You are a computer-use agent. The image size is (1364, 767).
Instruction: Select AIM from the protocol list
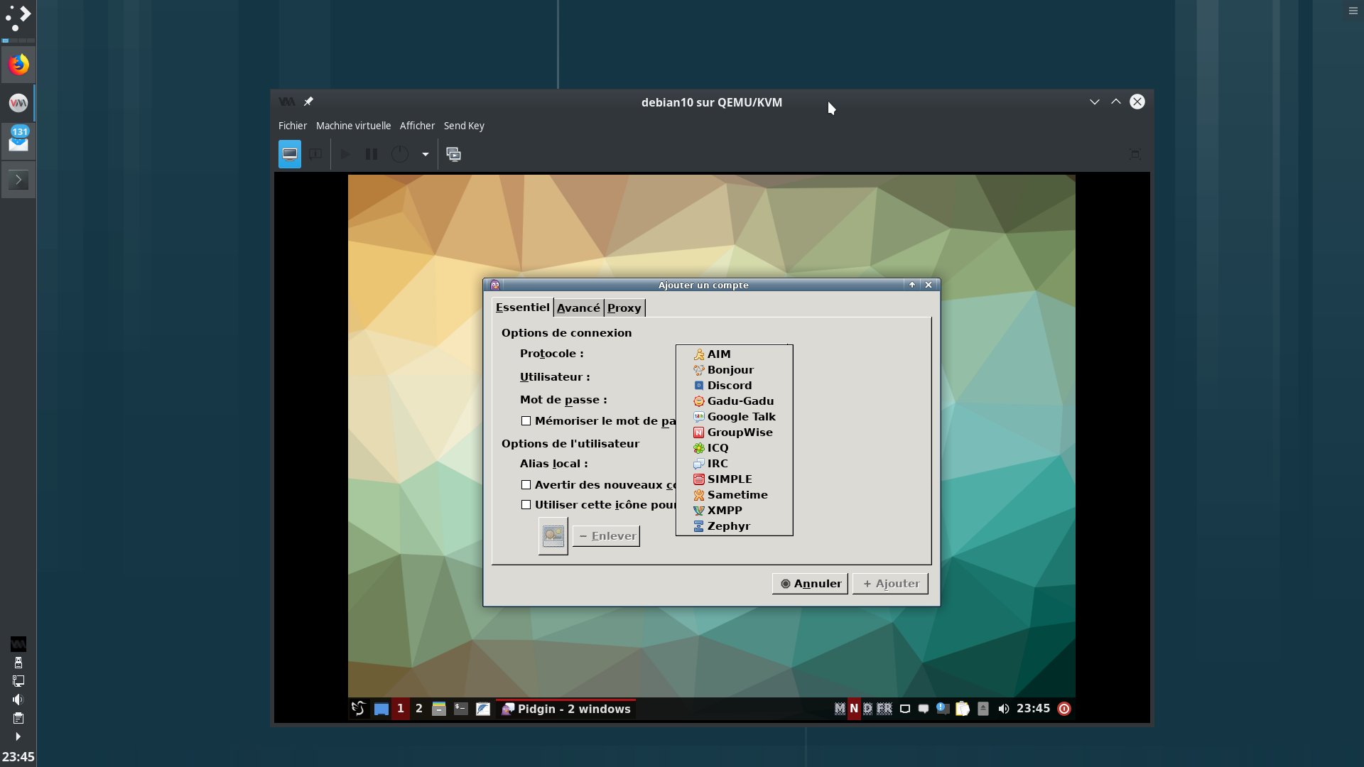coord(735,354)
